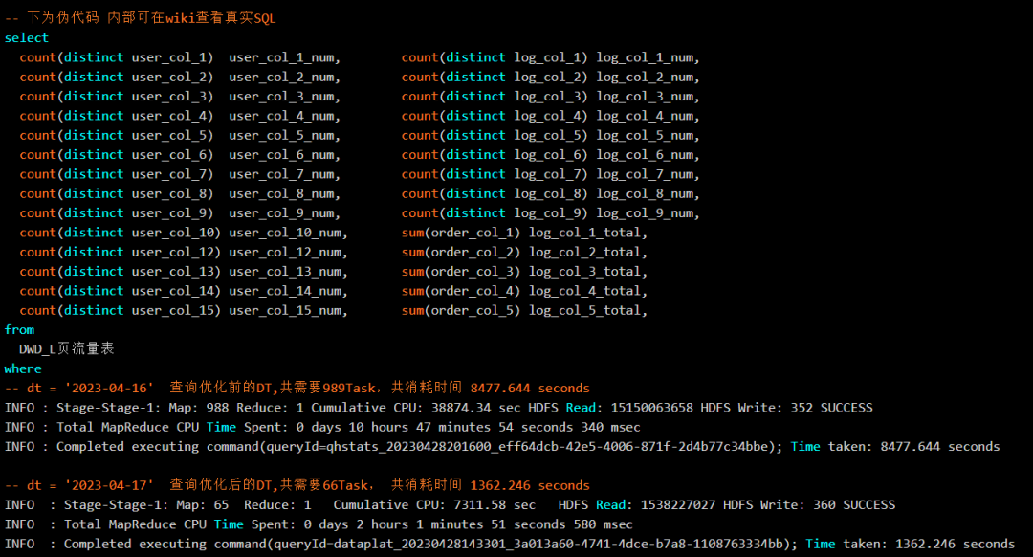Click the "where" keyword
The width and height of the screenshot is (1033, 557).
coord(23,368)
